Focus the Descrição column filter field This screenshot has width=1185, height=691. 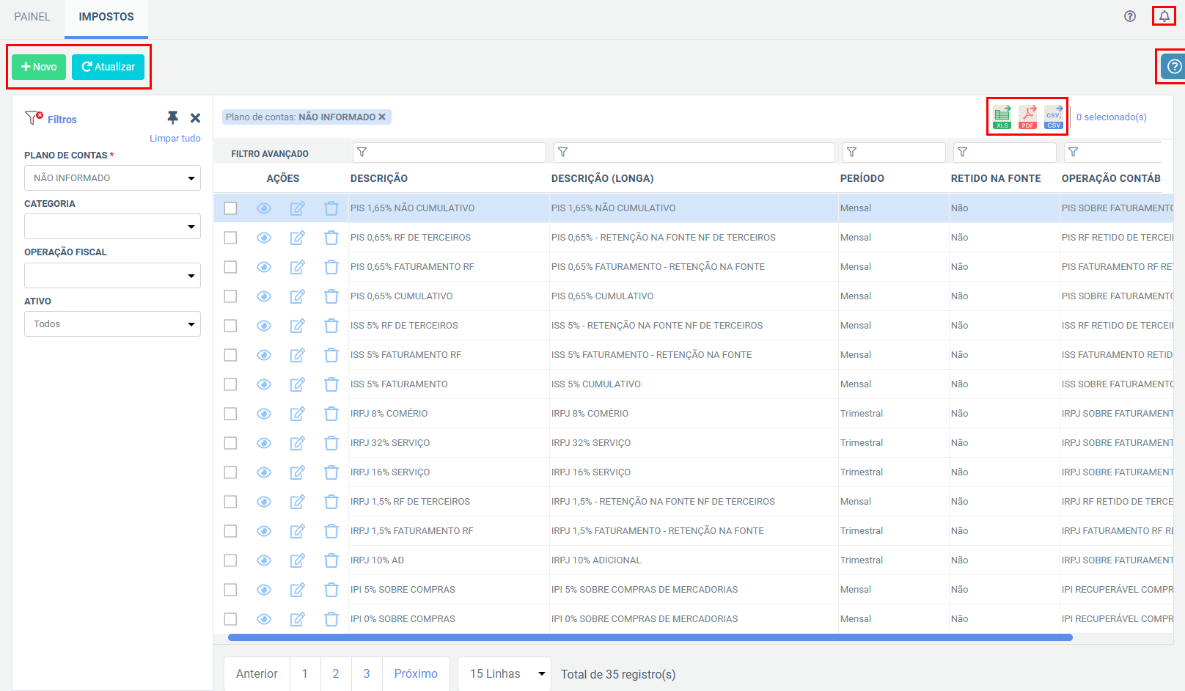[449, 152]
